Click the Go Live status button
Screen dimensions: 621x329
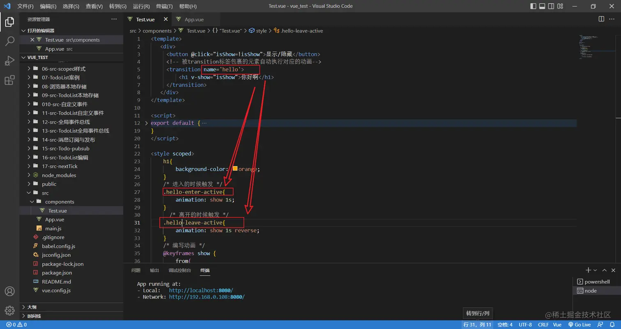coord(580,324)
